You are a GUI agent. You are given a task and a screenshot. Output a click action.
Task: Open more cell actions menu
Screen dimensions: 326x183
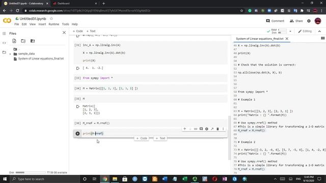223,129
